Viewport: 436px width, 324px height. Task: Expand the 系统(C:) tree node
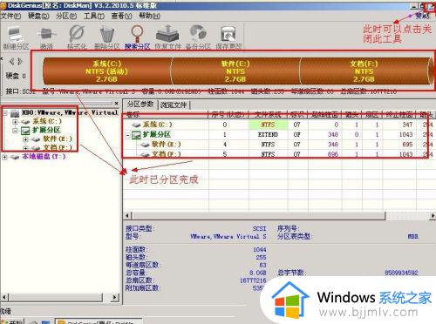[15, 122]
